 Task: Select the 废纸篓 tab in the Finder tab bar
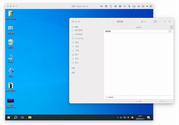139,27
